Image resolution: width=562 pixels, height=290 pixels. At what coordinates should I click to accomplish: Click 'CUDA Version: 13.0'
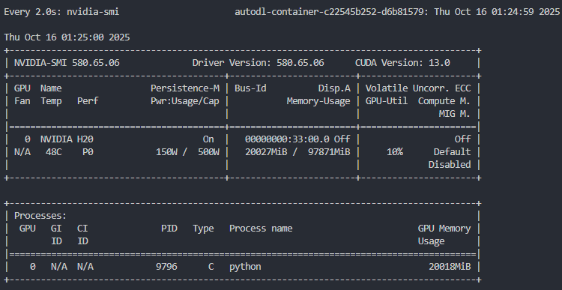coord(402,63)
